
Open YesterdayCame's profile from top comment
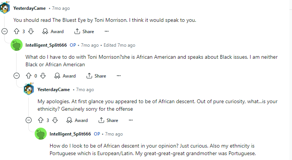click(x=29, y=8)
